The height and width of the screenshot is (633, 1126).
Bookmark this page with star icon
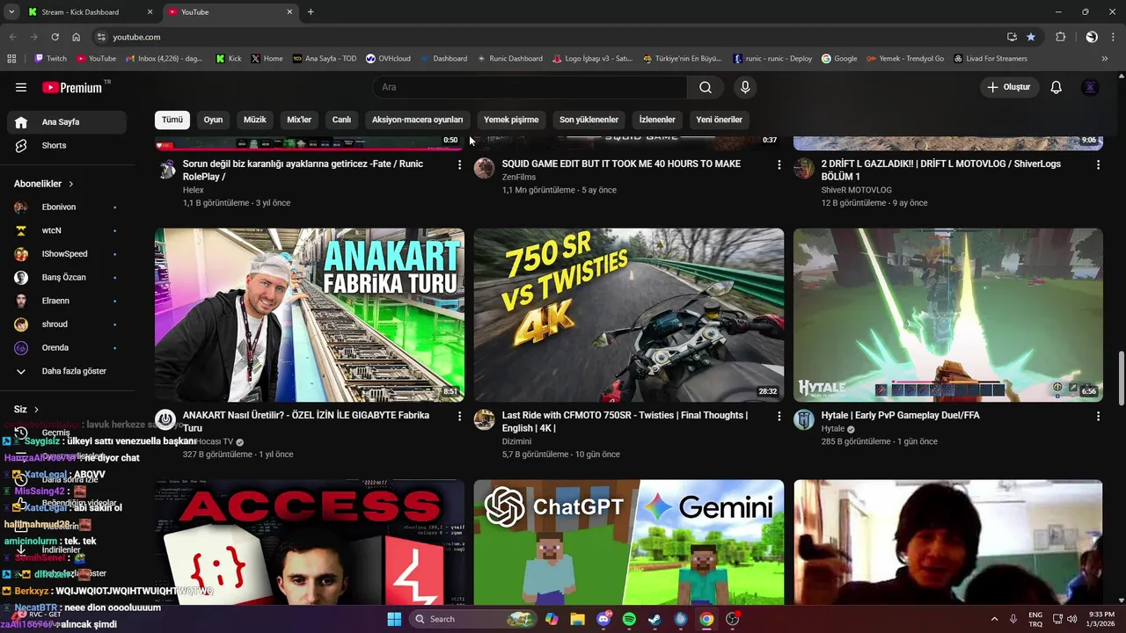pyautogui.click(x=1031, y=37)
